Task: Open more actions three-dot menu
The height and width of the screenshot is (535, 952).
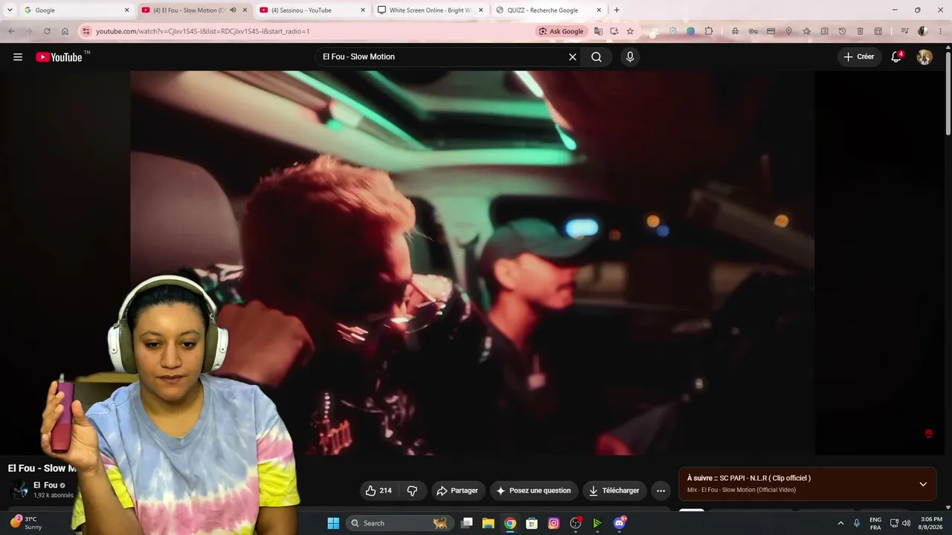Action: coord(660,490)
